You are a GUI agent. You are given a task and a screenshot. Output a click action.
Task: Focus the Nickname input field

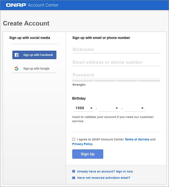tap(117, 50)
